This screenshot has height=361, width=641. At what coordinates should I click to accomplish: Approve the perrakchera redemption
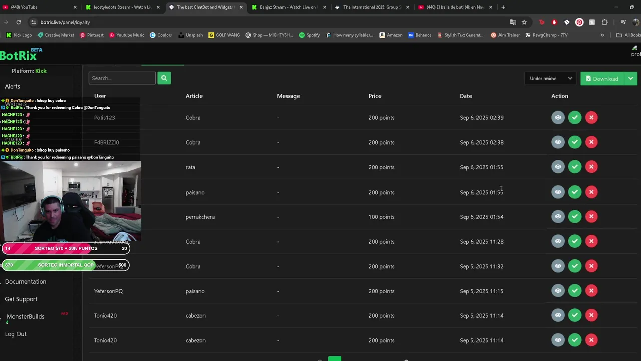575,216
